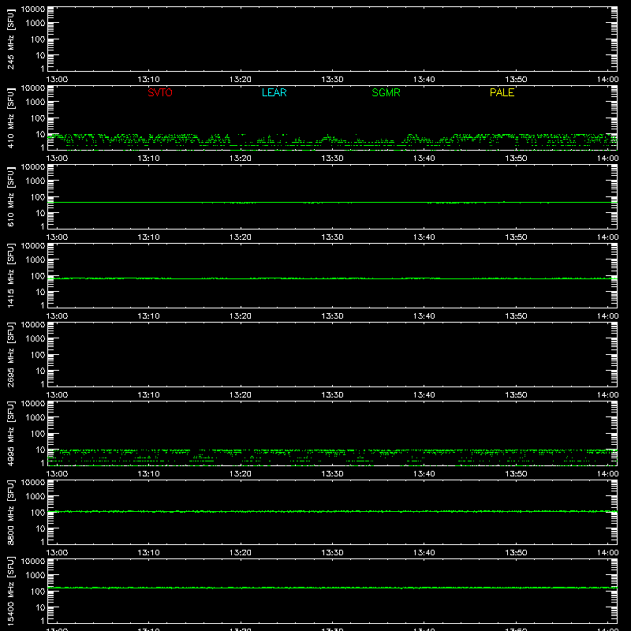
Task: Click the 10000 tick label on 245 MHz axis
Action: click(x=33, y=9)
